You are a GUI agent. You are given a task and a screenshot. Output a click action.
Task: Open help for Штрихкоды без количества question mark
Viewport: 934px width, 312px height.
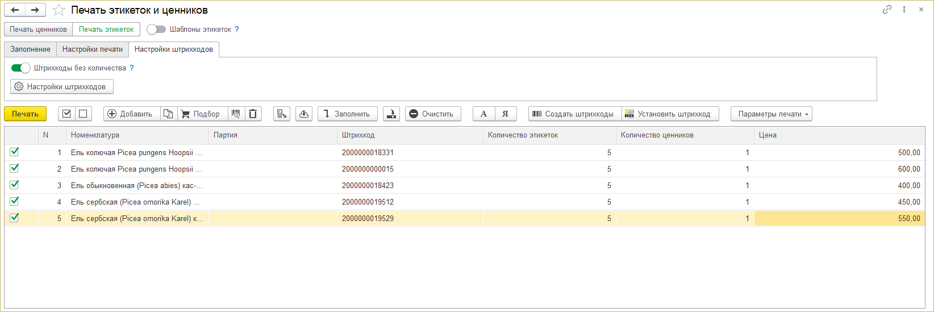(x=132, y=68)
